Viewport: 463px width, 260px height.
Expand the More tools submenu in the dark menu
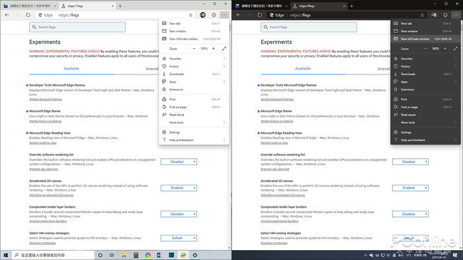point(425,123)
